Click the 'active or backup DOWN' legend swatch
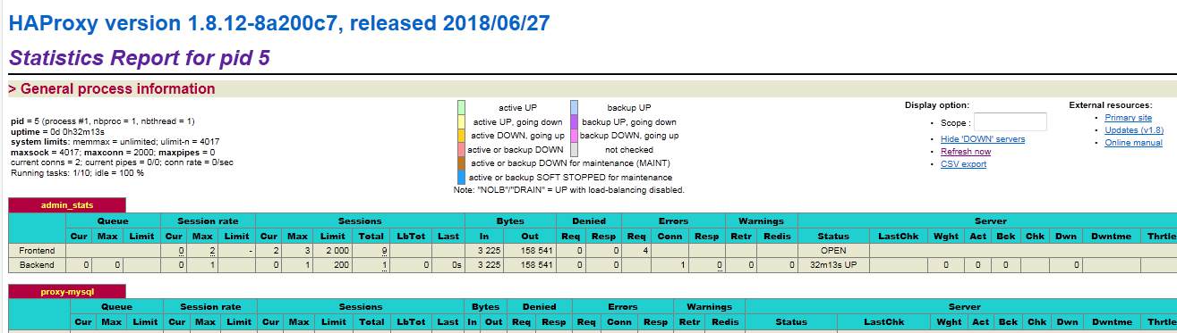1177x333 pixels. tap(461, 150)
